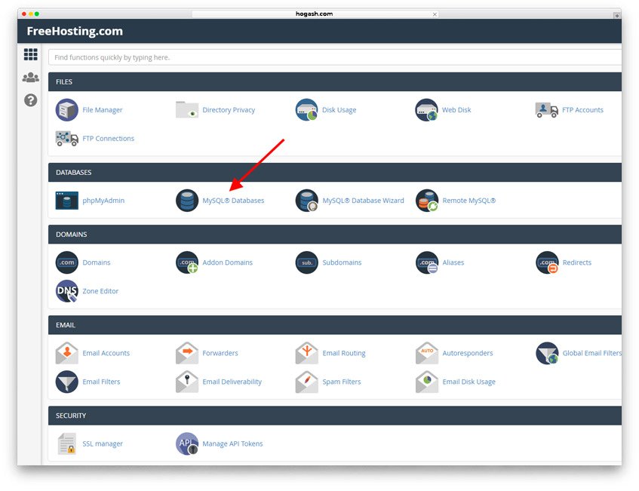The image size is (639, 491).
Task: Click the MySQL Databases icon
Action: pos(187,201)
